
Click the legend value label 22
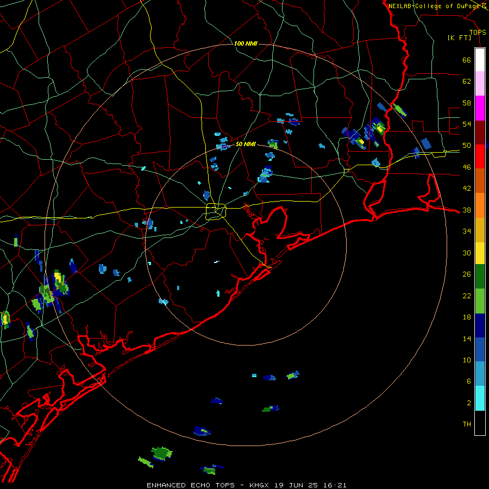pos(467,296)
